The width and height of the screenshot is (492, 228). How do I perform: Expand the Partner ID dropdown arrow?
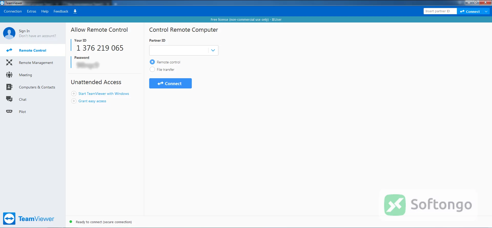pos(213,50)
